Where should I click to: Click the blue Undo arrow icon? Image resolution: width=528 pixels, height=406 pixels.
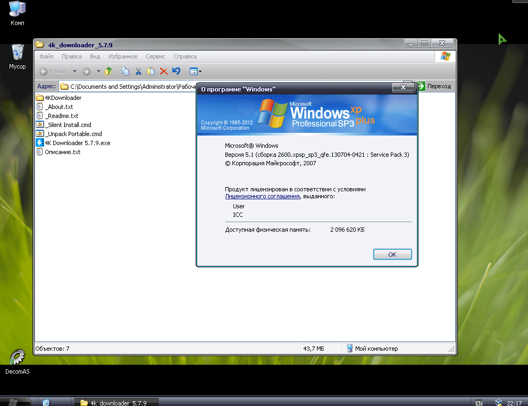[x=176, y=71]
